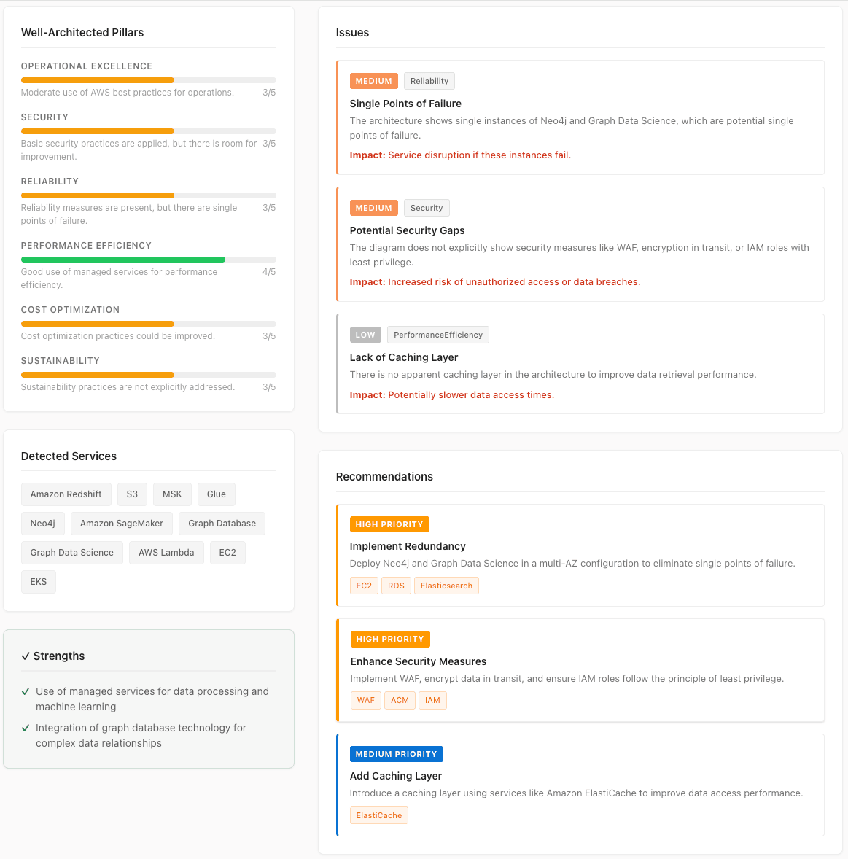Select the MSK service chip

[x=172, y=494]
